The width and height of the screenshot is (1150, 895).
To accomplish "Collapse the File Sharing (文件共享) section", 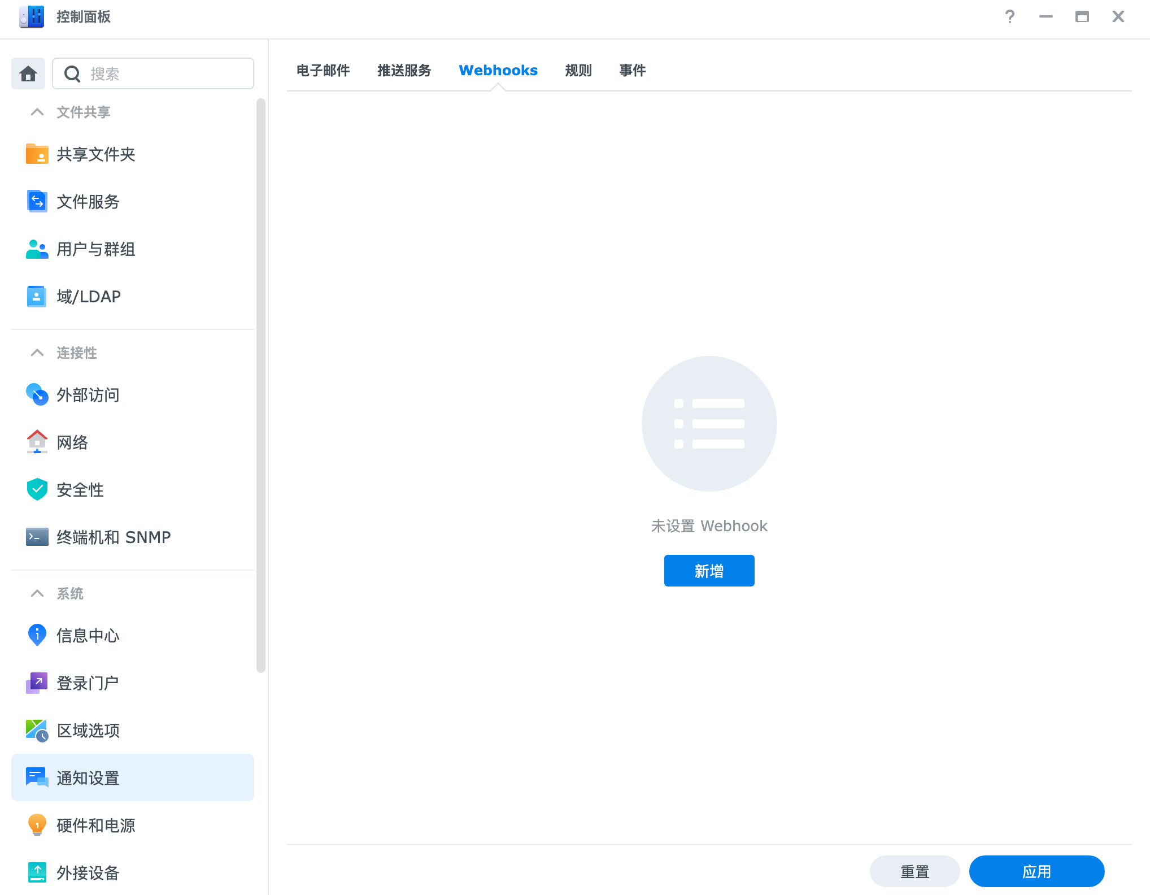I will (37, 112).
